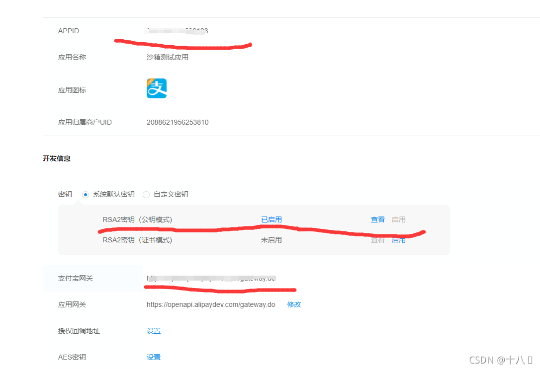Click the 支付宝网关 row label
The image size is (540, 369).
(x=76, y=278)
